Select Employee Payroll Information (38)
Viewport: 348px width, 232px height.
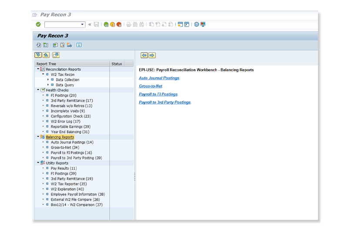click(x=78, y=194)
